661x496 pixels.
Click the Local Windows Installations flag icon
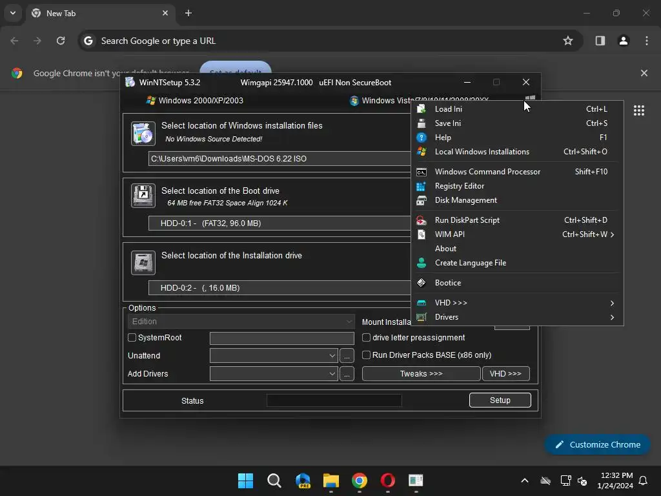click(421, 151)
